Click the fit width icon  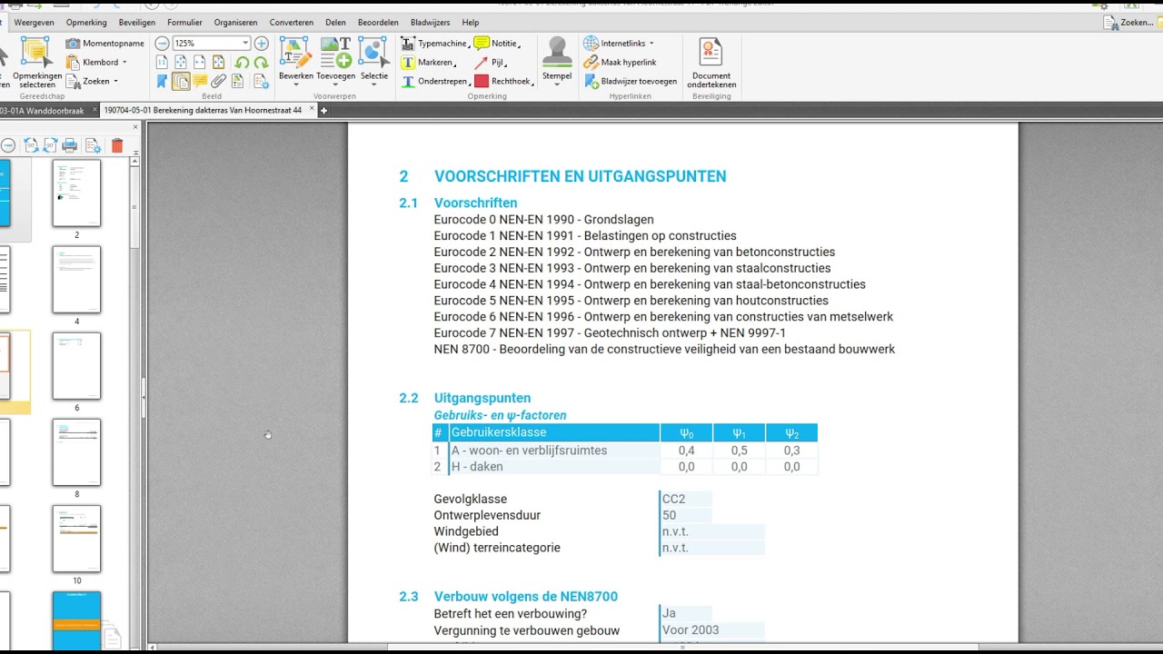point(200,63)
